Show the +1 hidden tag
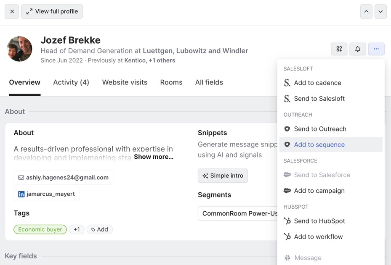391x265 pixels. point(77,229)
